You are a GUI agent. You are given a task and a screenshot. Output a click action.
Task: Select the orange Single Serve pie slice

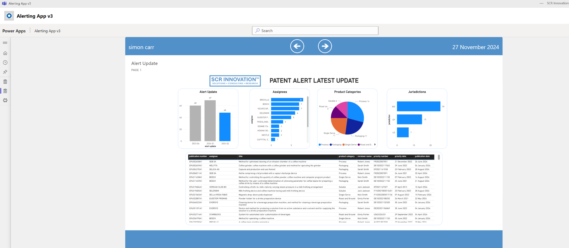tap(339, 126)
